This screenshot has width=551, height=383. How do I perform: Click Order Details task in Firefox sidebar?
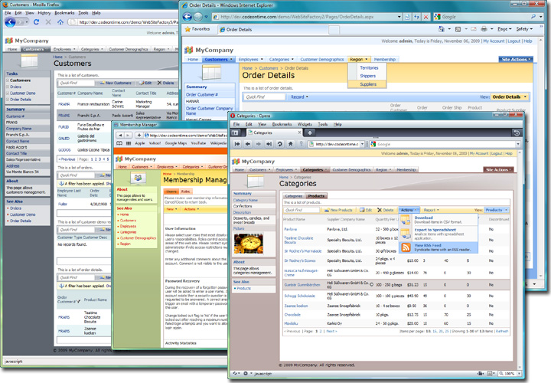click(21, 100)
